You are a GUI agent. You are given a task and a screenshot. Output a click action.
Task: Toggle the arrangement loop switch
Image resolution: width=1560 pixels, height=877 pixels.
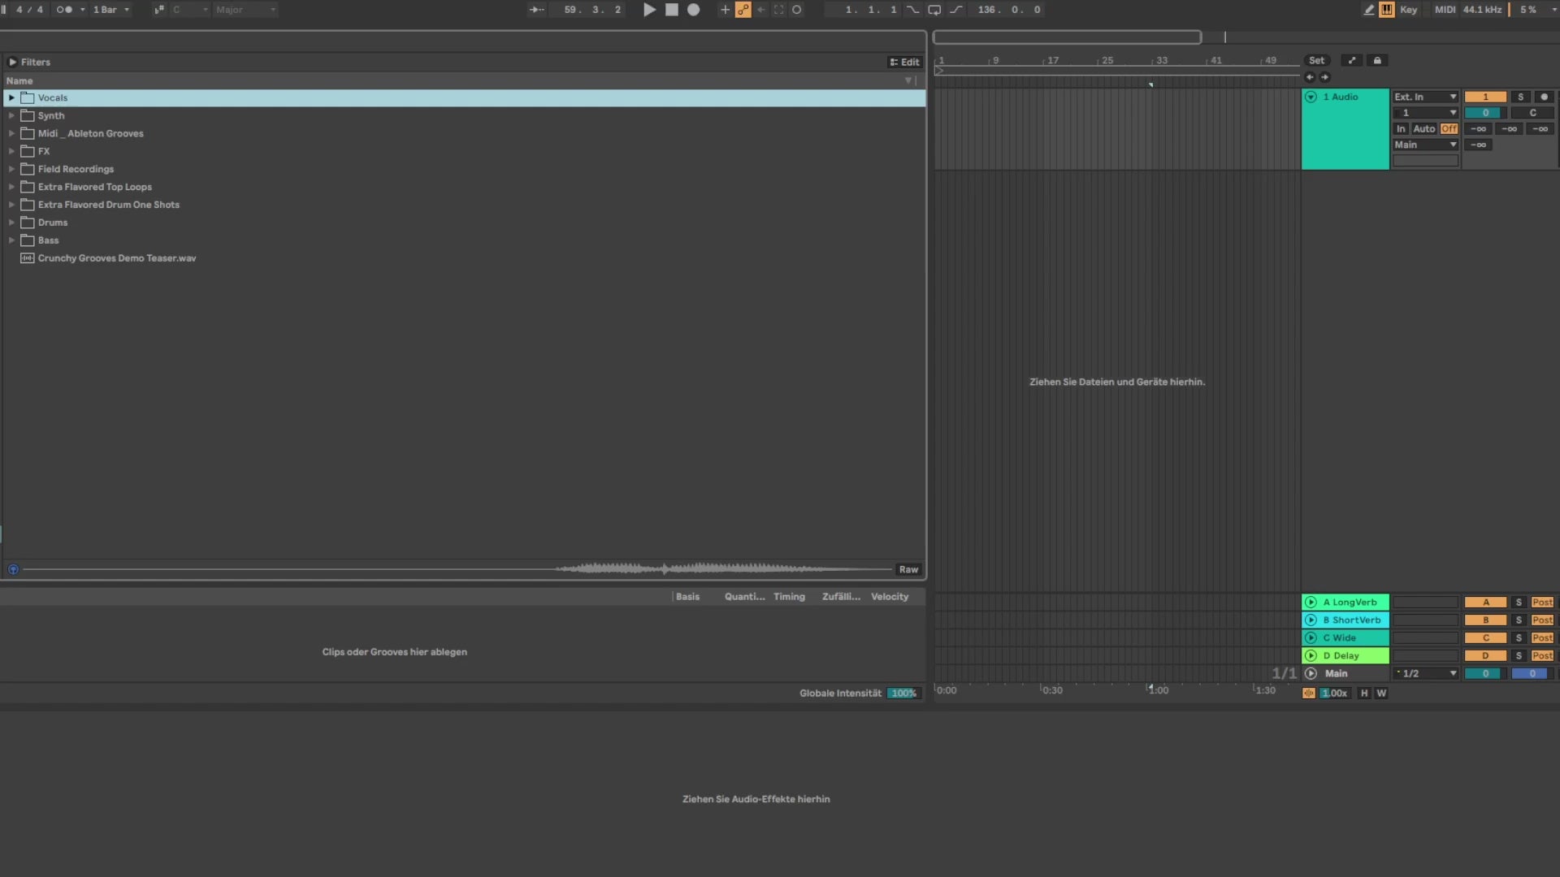(x=934, y=10)
